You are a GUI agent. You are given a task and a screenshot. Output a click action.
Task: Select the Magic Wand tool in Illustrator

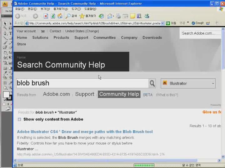point(5,28)
